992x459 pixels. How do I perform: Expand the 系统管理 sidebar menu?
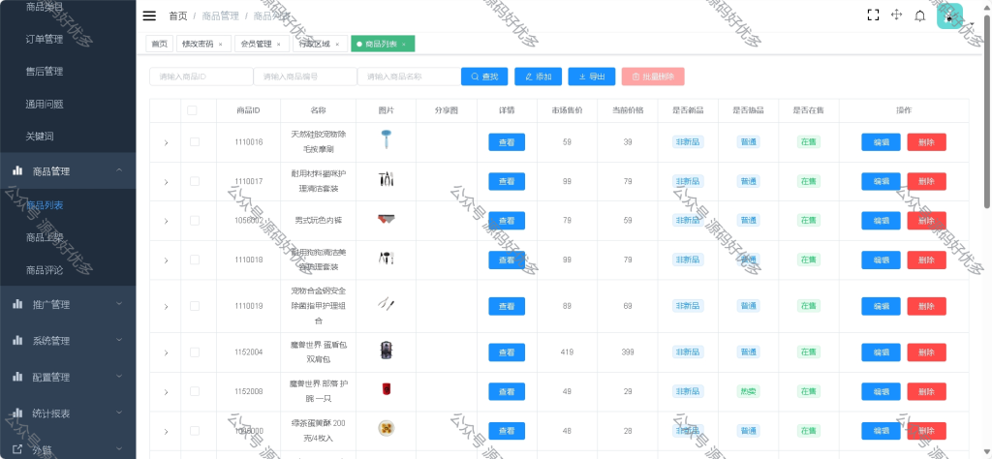point(119,340)
